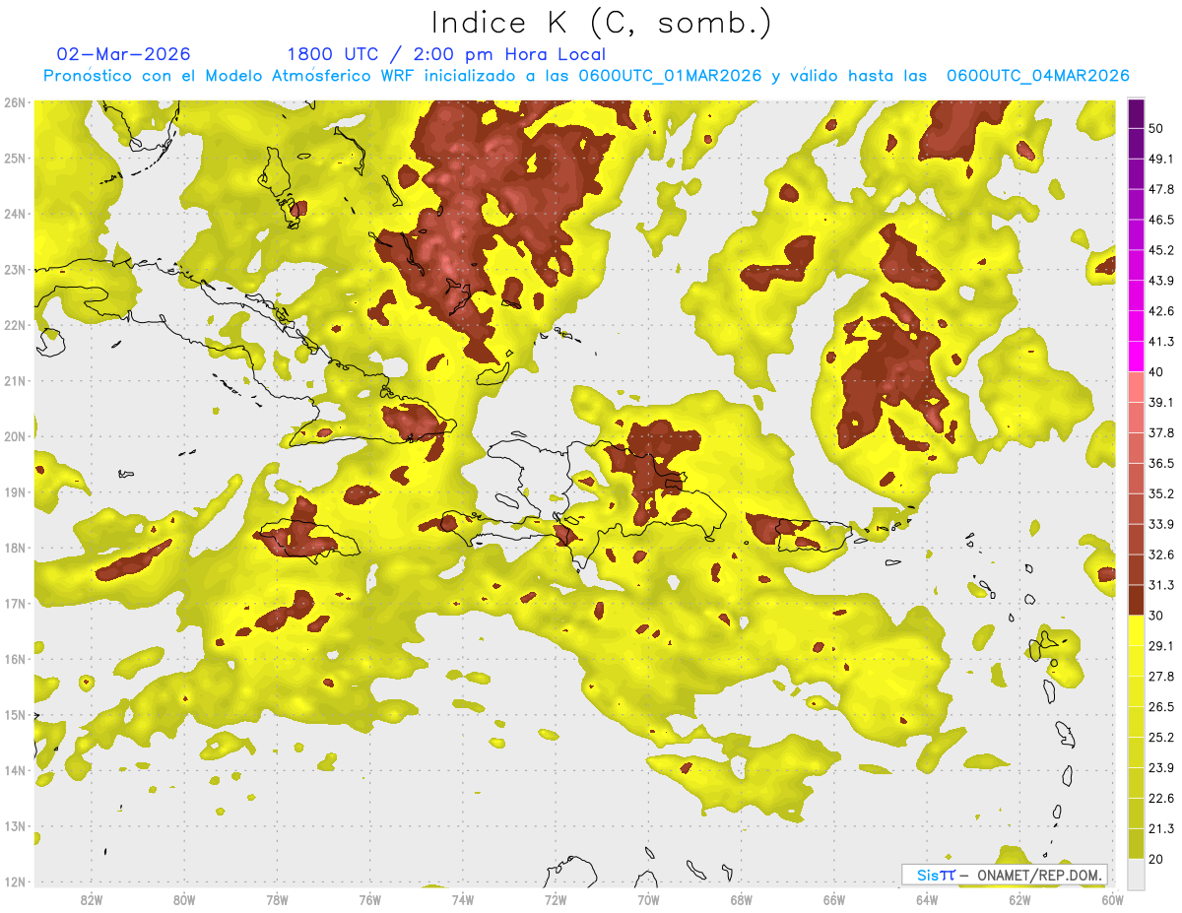Click the 'Indice K (C, somb.)' title
This screenshot has width=1182, height=913.
point(602,24)
